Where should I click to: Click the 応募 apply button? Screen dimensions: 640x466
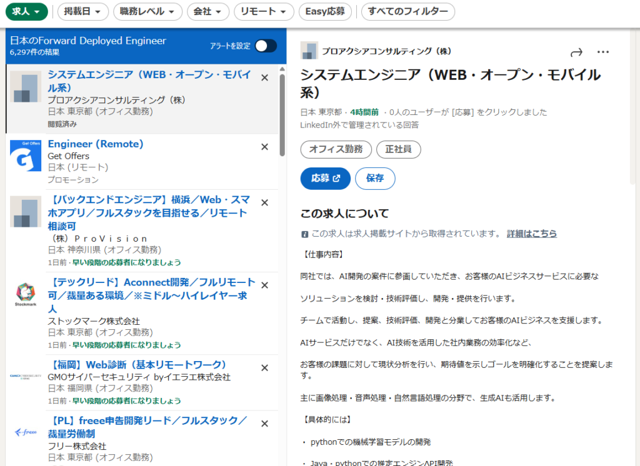pyautogui.click(x=325, y=178)
